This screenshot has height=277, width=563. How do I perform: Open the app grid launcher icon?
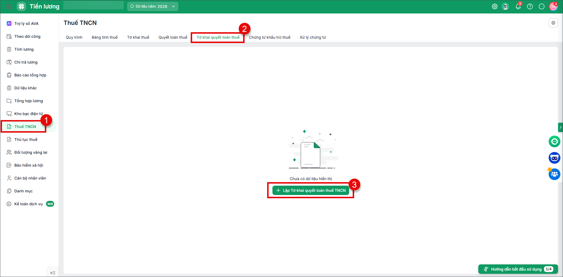pos(9,6)
